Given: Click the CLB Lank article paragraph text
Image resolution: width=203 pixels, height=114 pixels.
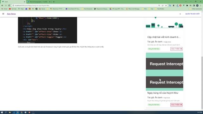Looking at the screenshot, I should [x=61, y=47].
